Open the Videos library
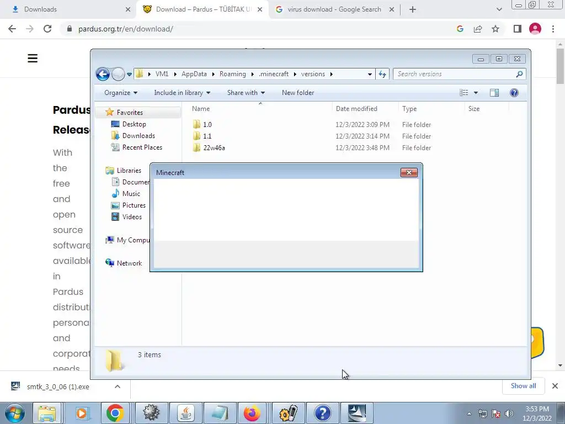 (132, 216)
